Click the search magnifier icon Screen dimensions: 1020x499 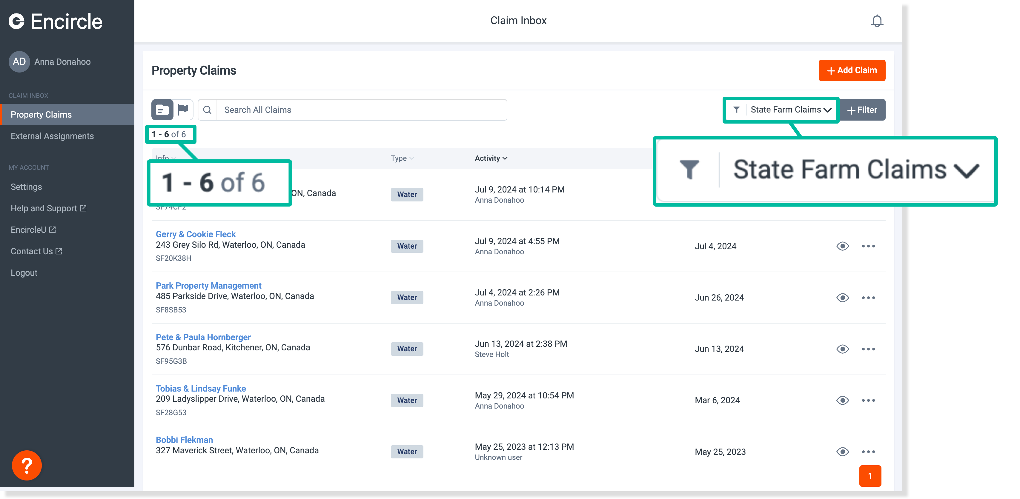pyautogui.click(x=207, y=110)
